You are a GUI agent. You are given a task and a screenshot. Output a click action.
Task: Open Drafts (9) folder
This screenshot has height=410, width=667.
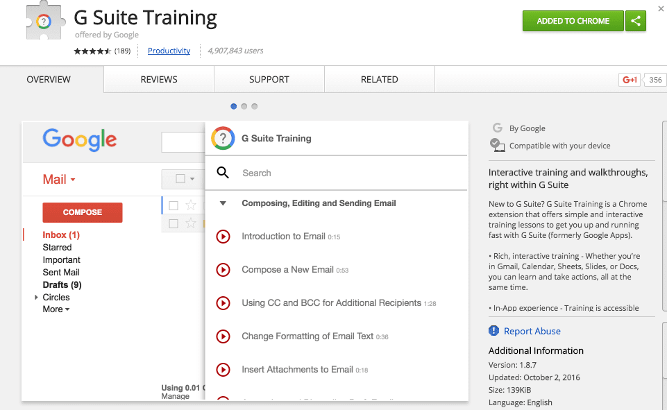click(x=62, y=284)
